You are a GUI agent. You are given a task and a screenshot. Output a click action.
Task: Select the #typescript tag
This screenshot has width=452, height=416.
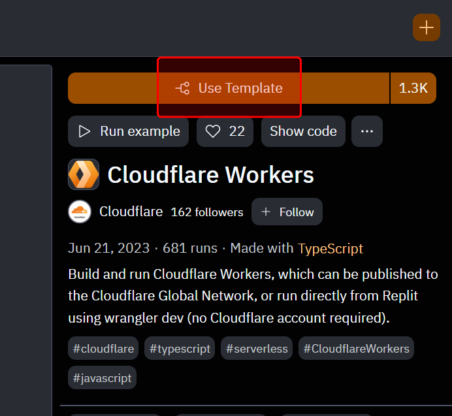coord(180,349)
